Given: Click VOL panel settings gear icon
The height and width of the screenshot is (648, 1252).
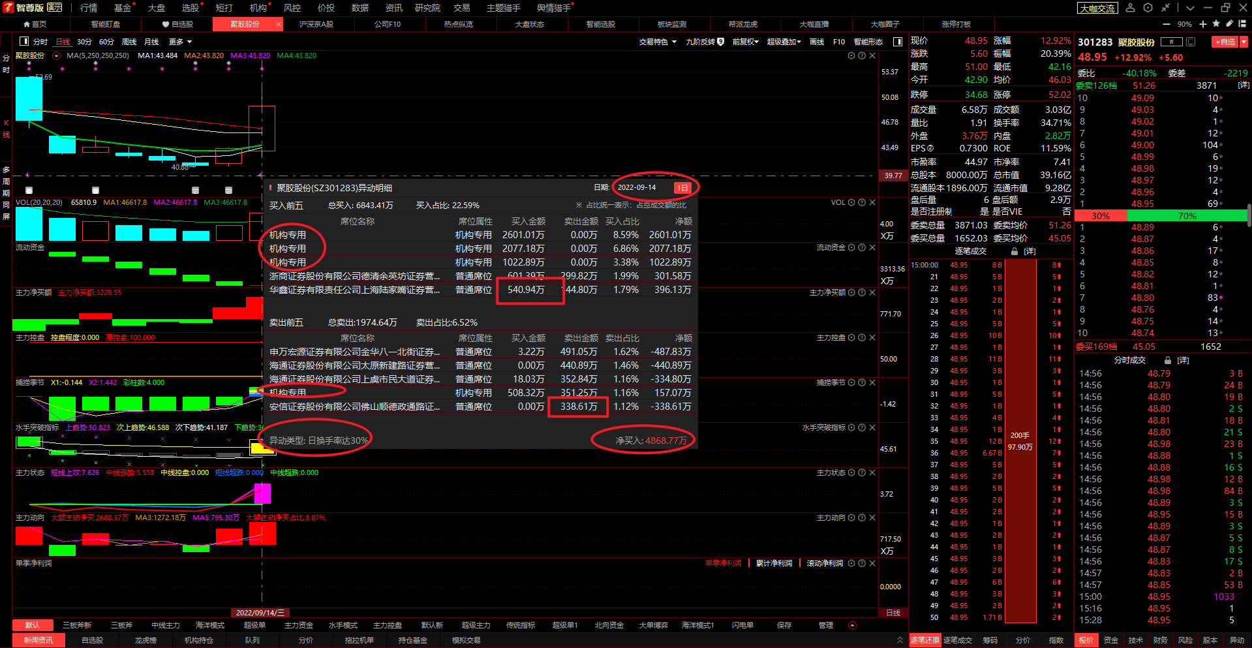Looking at the screenshot, I should point(851,202).
